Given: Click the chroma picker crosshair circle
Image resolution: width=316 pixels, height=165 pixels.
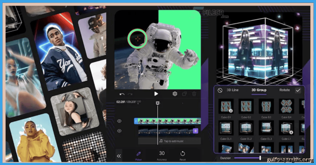Looking at the screenshot, I should pos(137,39).
